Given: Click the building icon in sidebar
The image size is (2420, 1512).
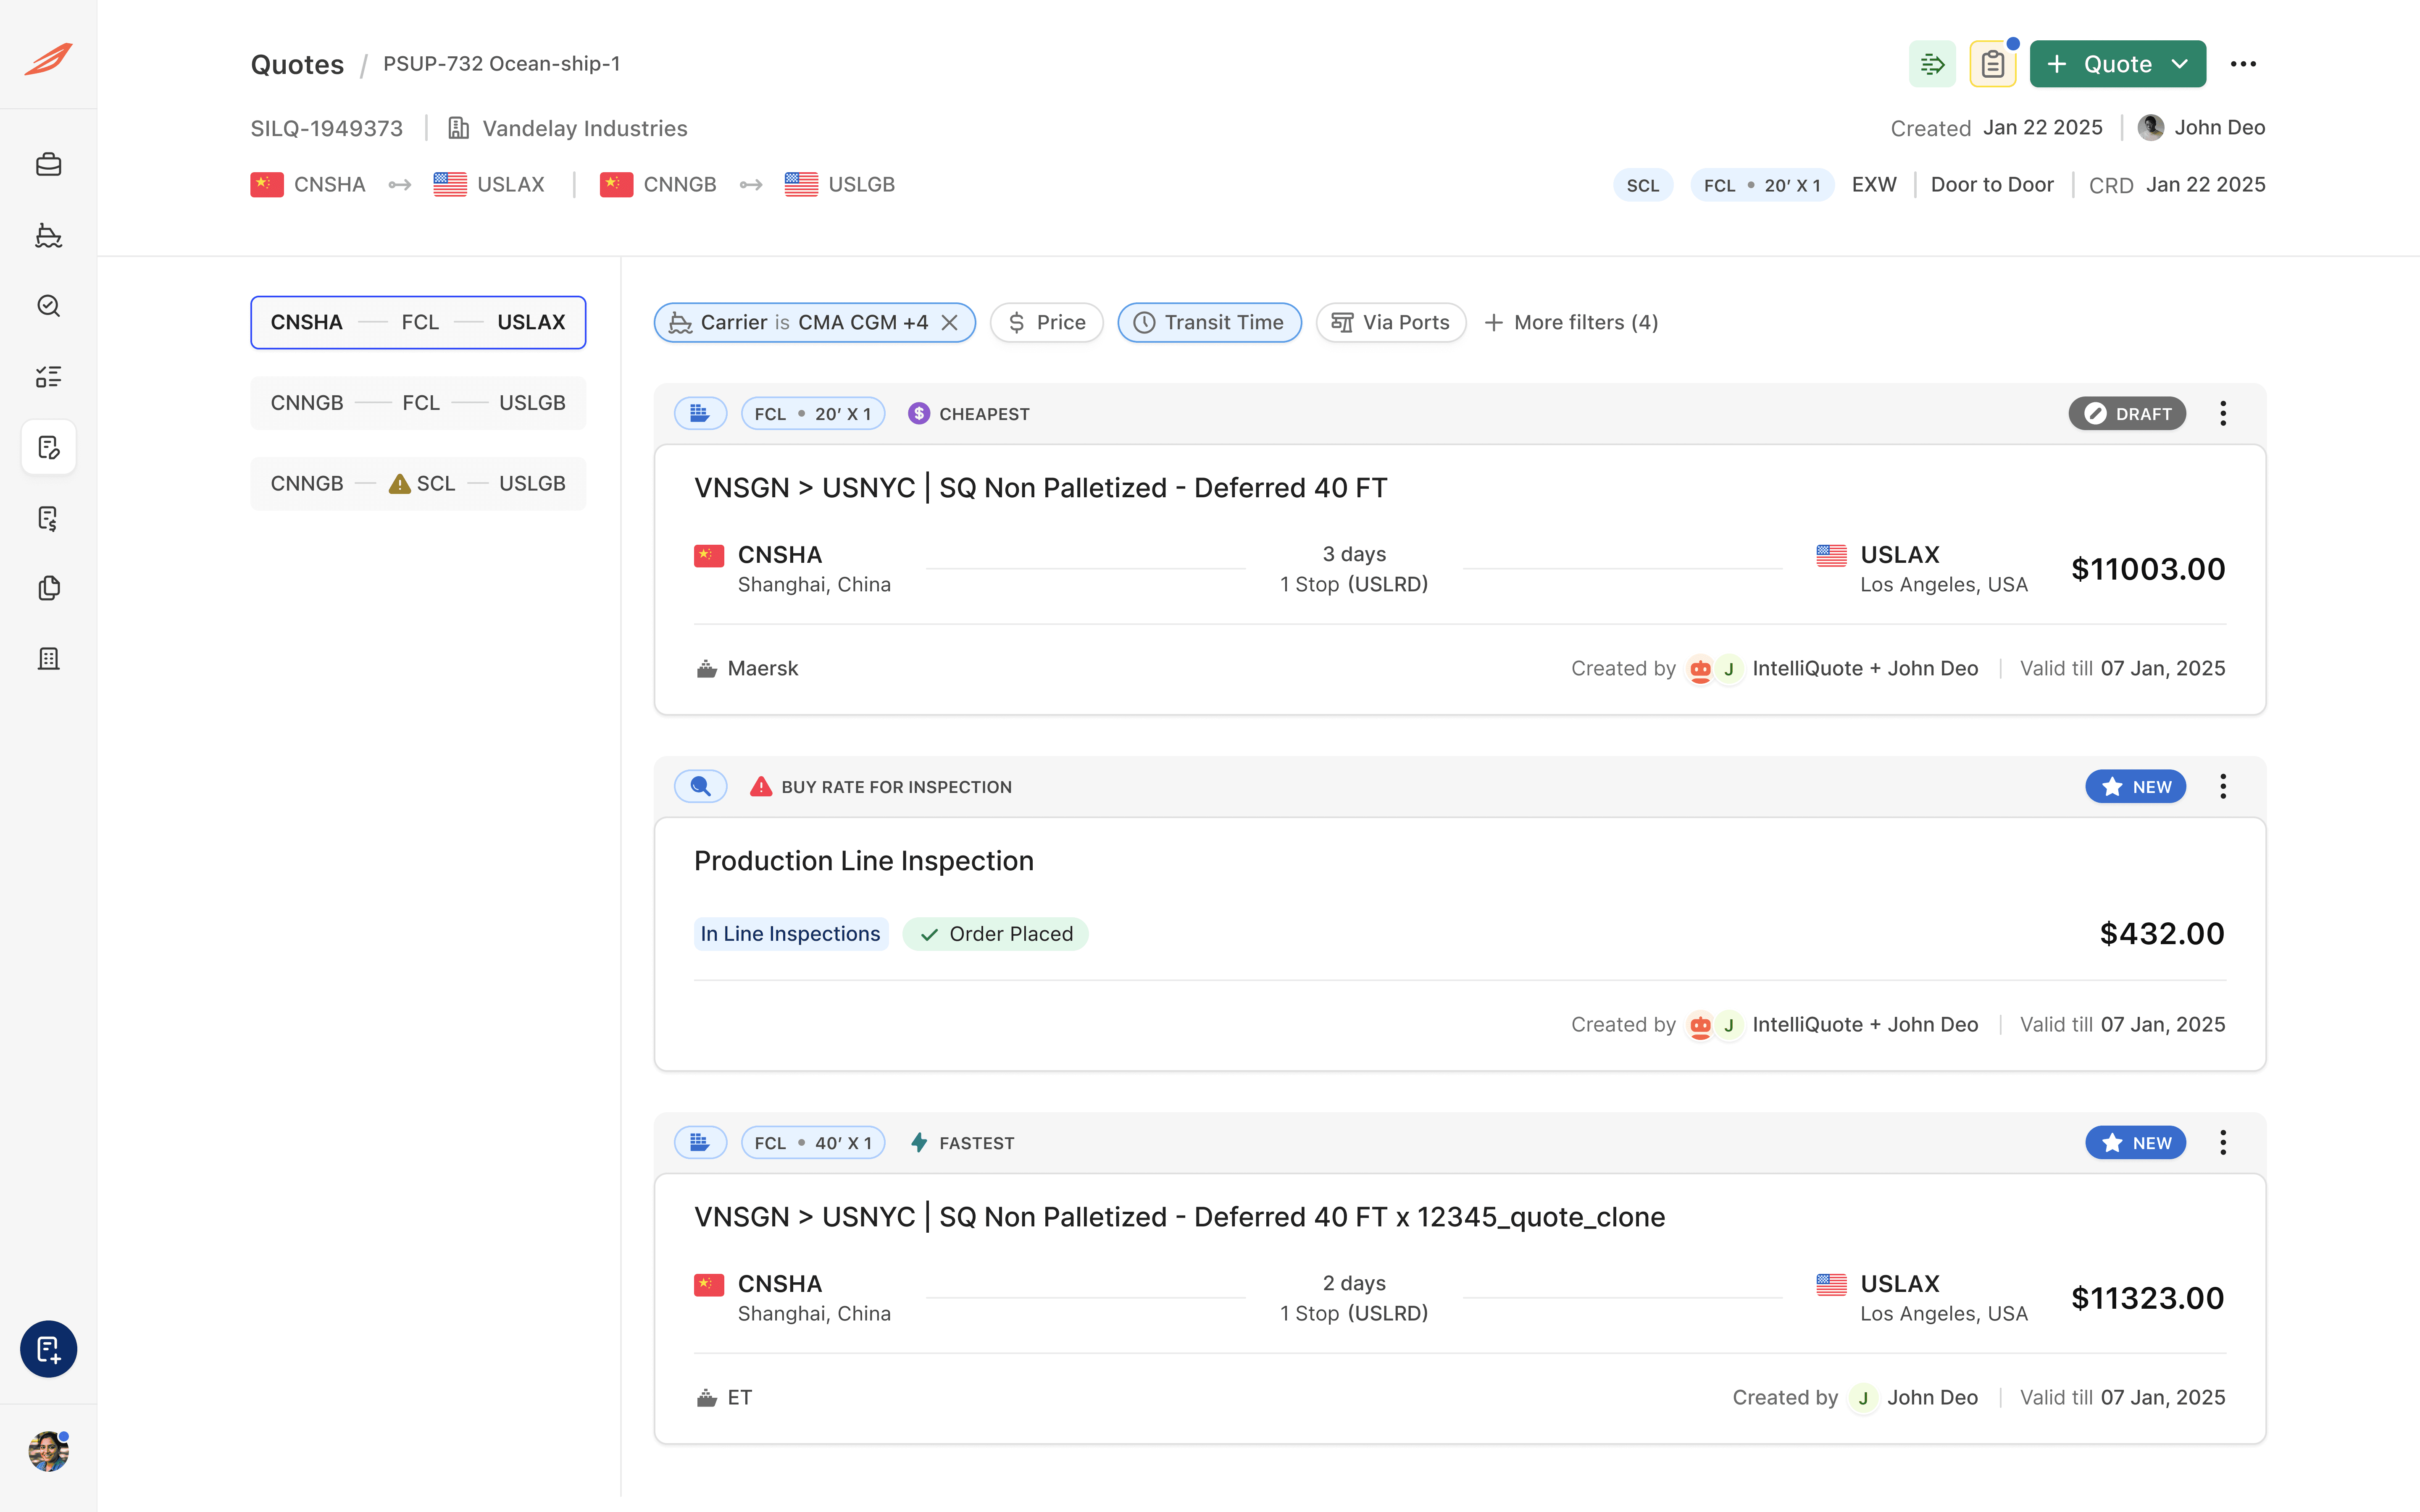Looking at the screenshot, I should point(48,659).
